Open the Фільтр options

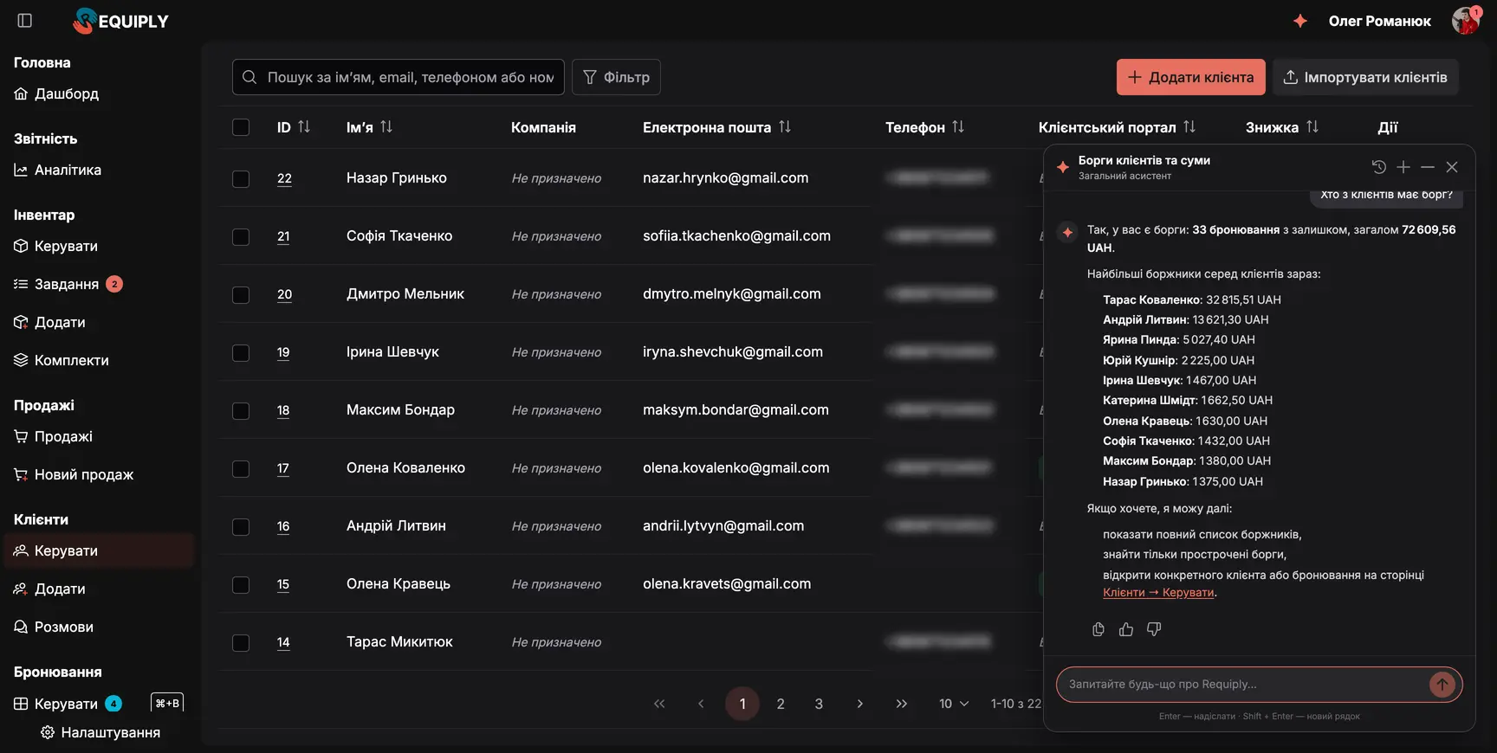pos(616,77)
